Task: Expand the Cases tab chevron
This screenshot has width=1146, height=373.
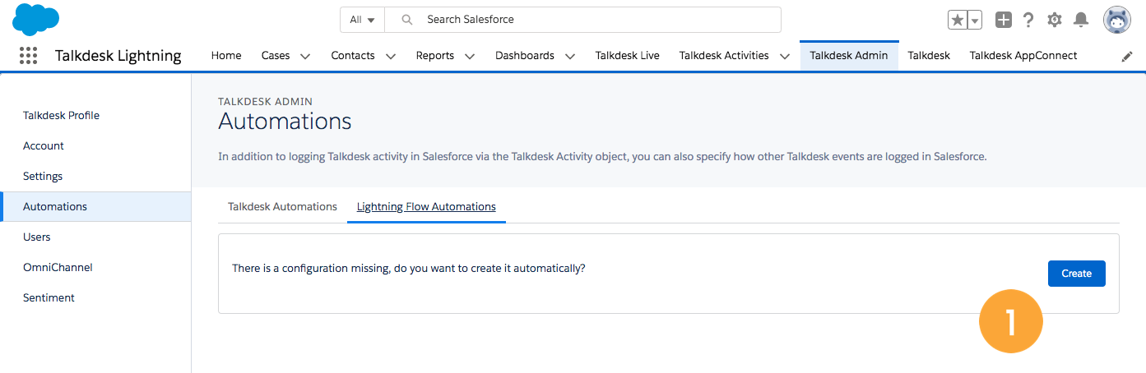Action: click(305, 57)
